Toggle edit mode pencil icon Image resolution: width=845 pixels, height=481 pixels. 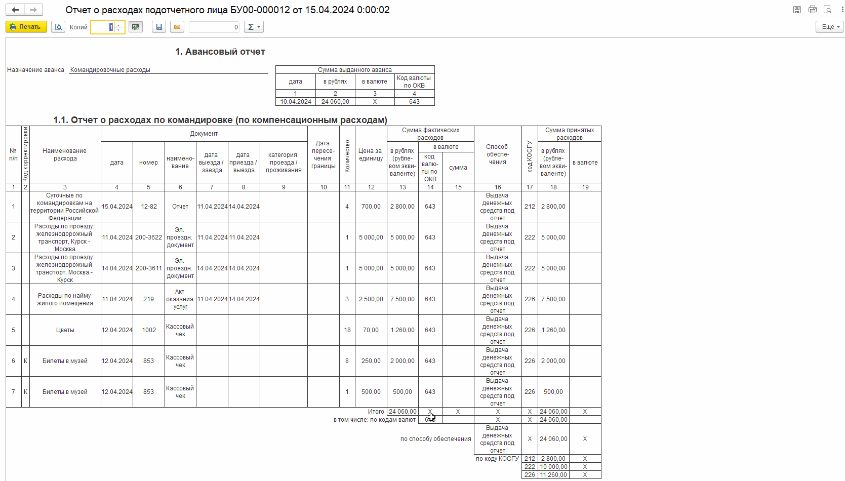136,27
